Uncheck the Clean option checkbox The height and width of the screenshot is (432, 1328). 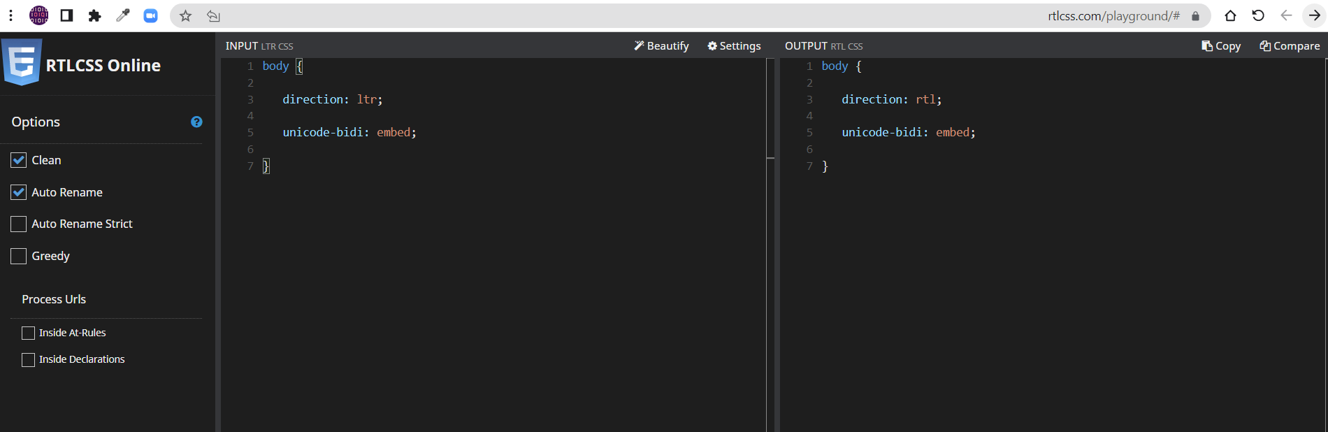click(19, 160)
